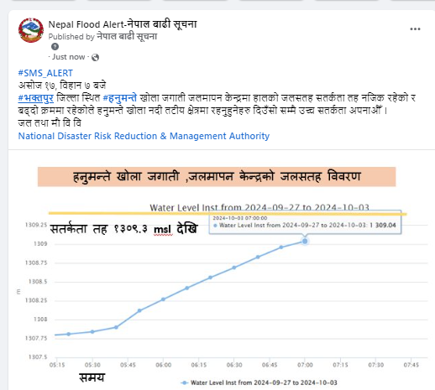Image resolution: width=435 pixels, height=390 pixels.
Task: Open National Disaster Risk Reduction & Management Authority link
Action: coord(144,136)
